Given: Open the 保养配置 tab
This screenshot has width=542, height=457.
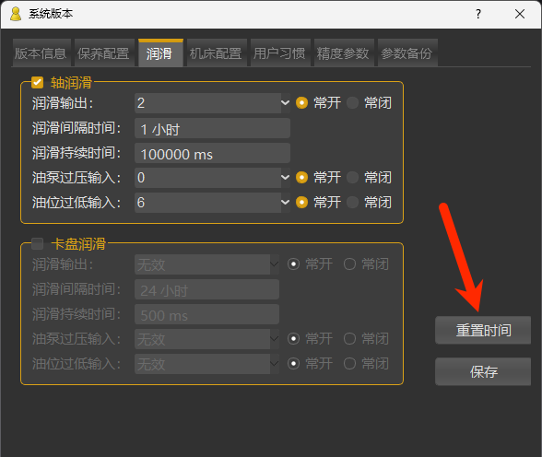Looking at the screenshot, I should (x=104, y=53).
